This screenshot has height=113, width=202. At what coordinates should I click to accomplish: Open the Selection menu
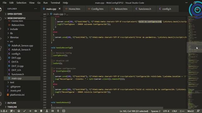[21, 3]
